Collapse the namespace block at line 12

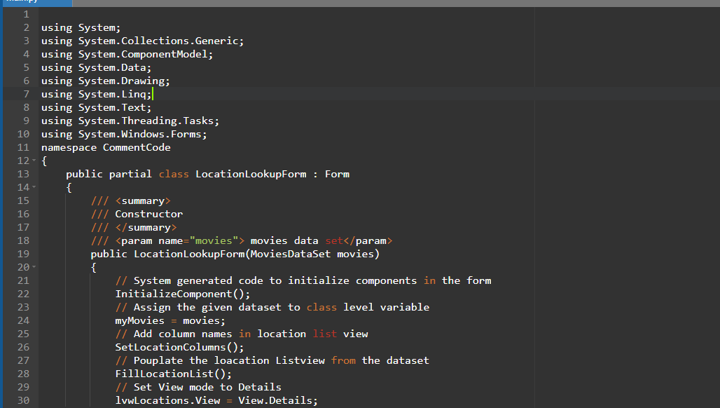pos(34,161)
